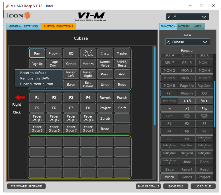Image resolution: width=221 pixels, height=195 pixels.
Task: Select the FUNCTION tab
Action: point(168,27)
